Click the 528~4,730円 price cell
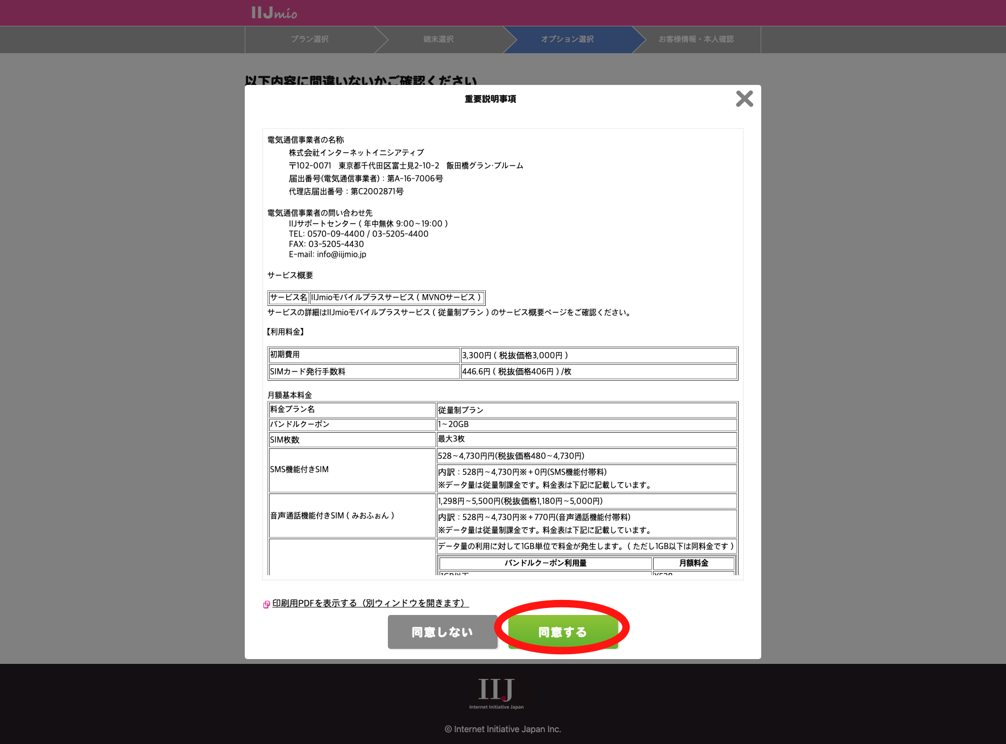The width and height of the screenshot is (1006, 744). (x=586, y=456)
